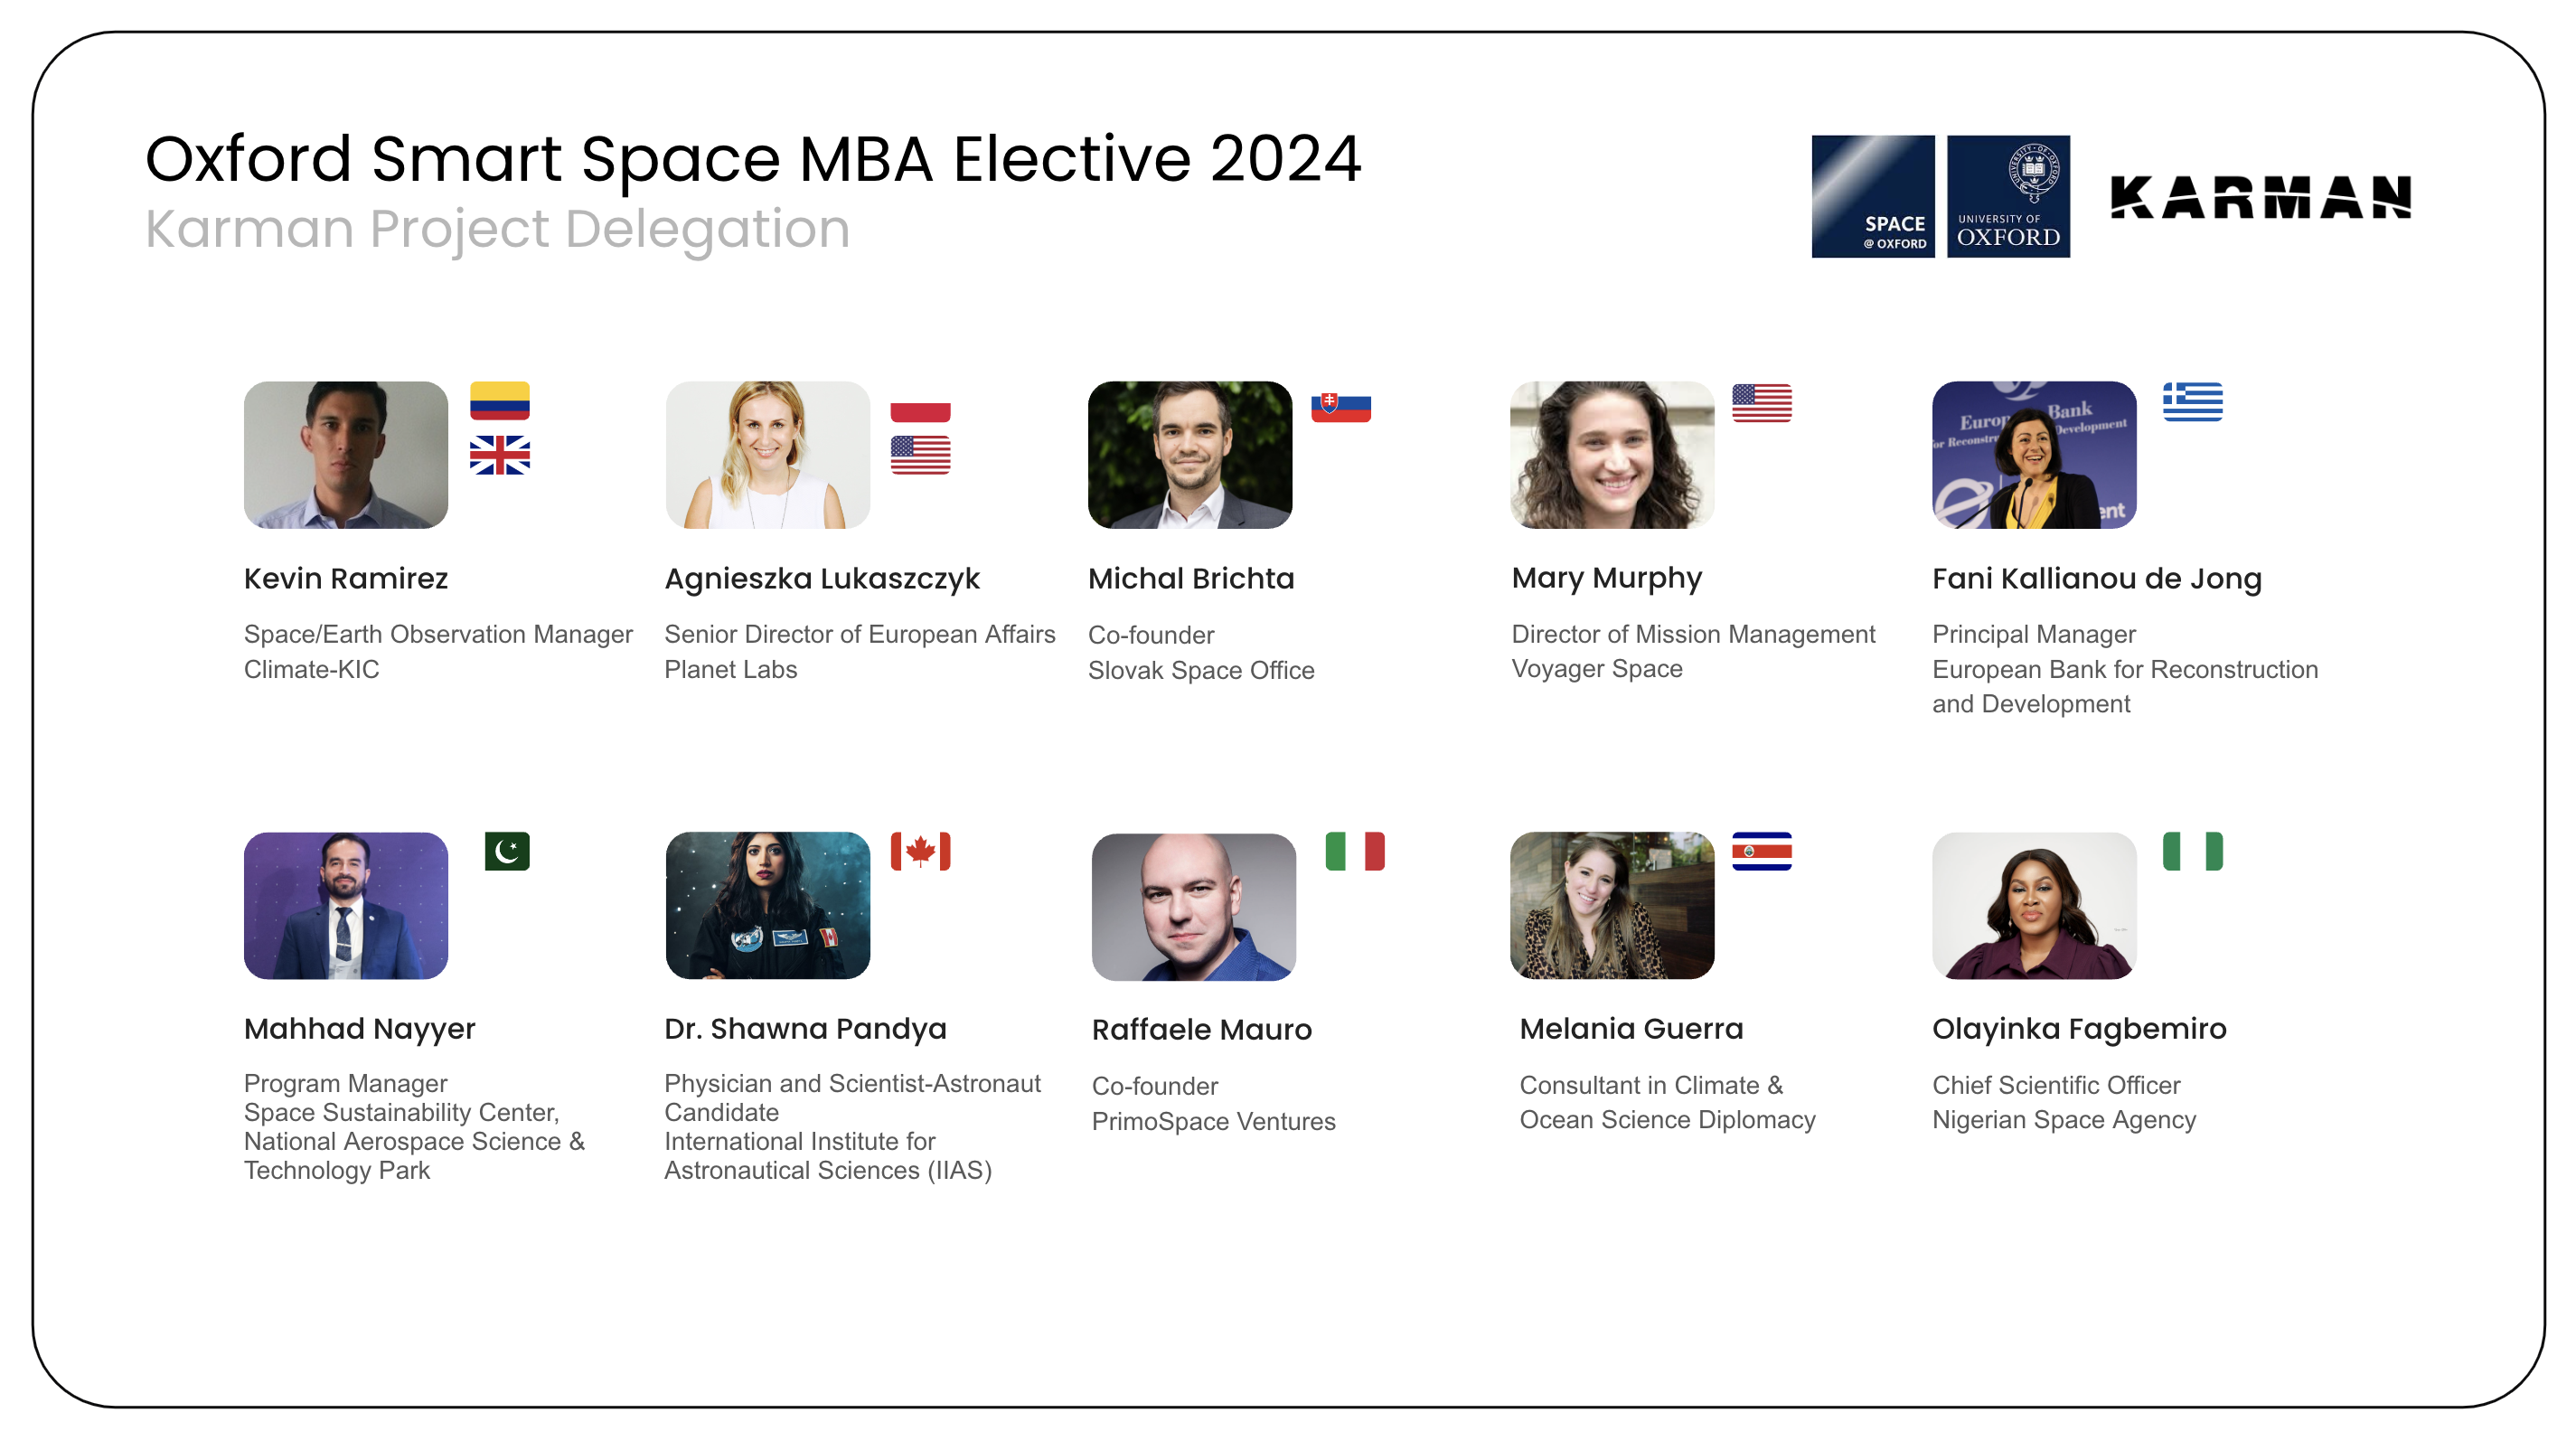This screenshot has height=1441, width=2576.
Task: Click the Oxford Smart Space MBA Elective title
Action: tap(753, 159)
